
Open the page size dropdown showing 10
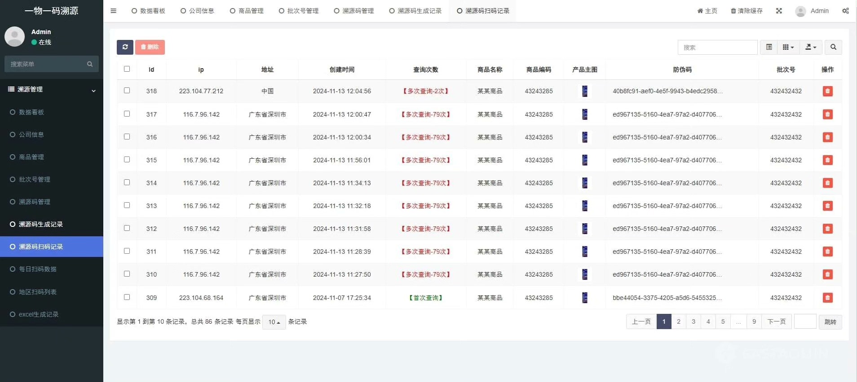point(274,322)
